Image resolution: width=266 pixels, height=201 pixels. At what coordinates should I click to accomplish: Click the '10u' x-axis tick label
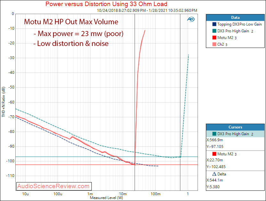coord(25,194)
